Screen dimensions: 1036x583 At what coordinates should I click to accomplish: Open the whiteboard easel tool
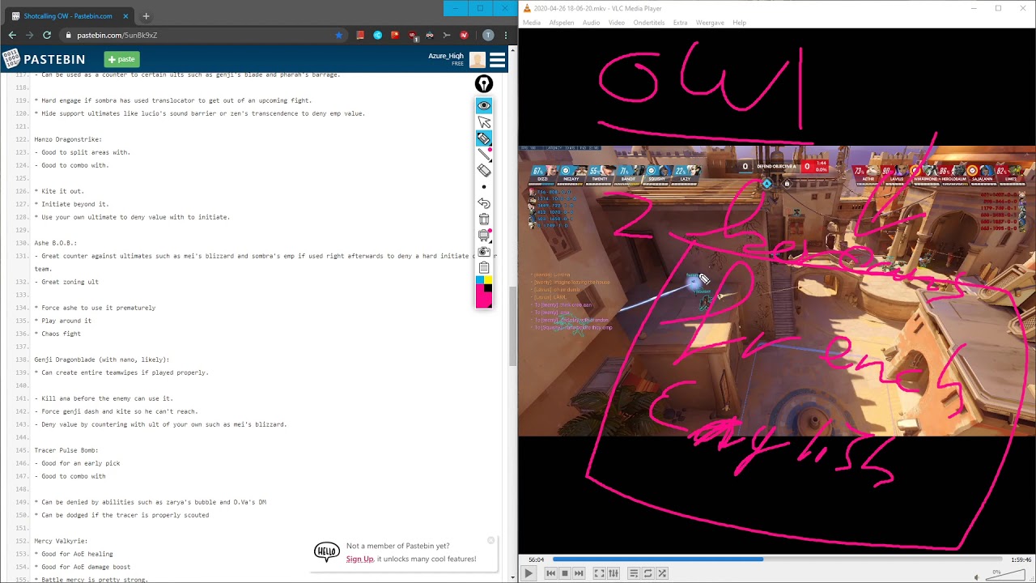484,236
